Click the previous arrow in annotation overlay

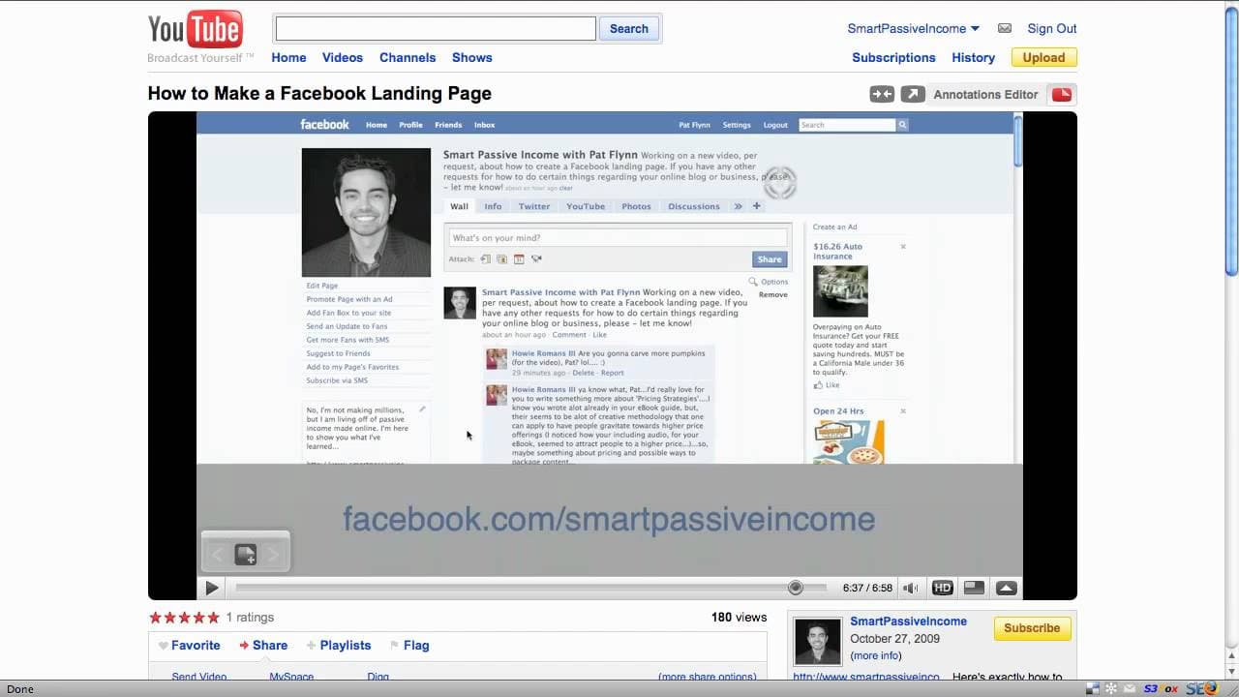217,555
